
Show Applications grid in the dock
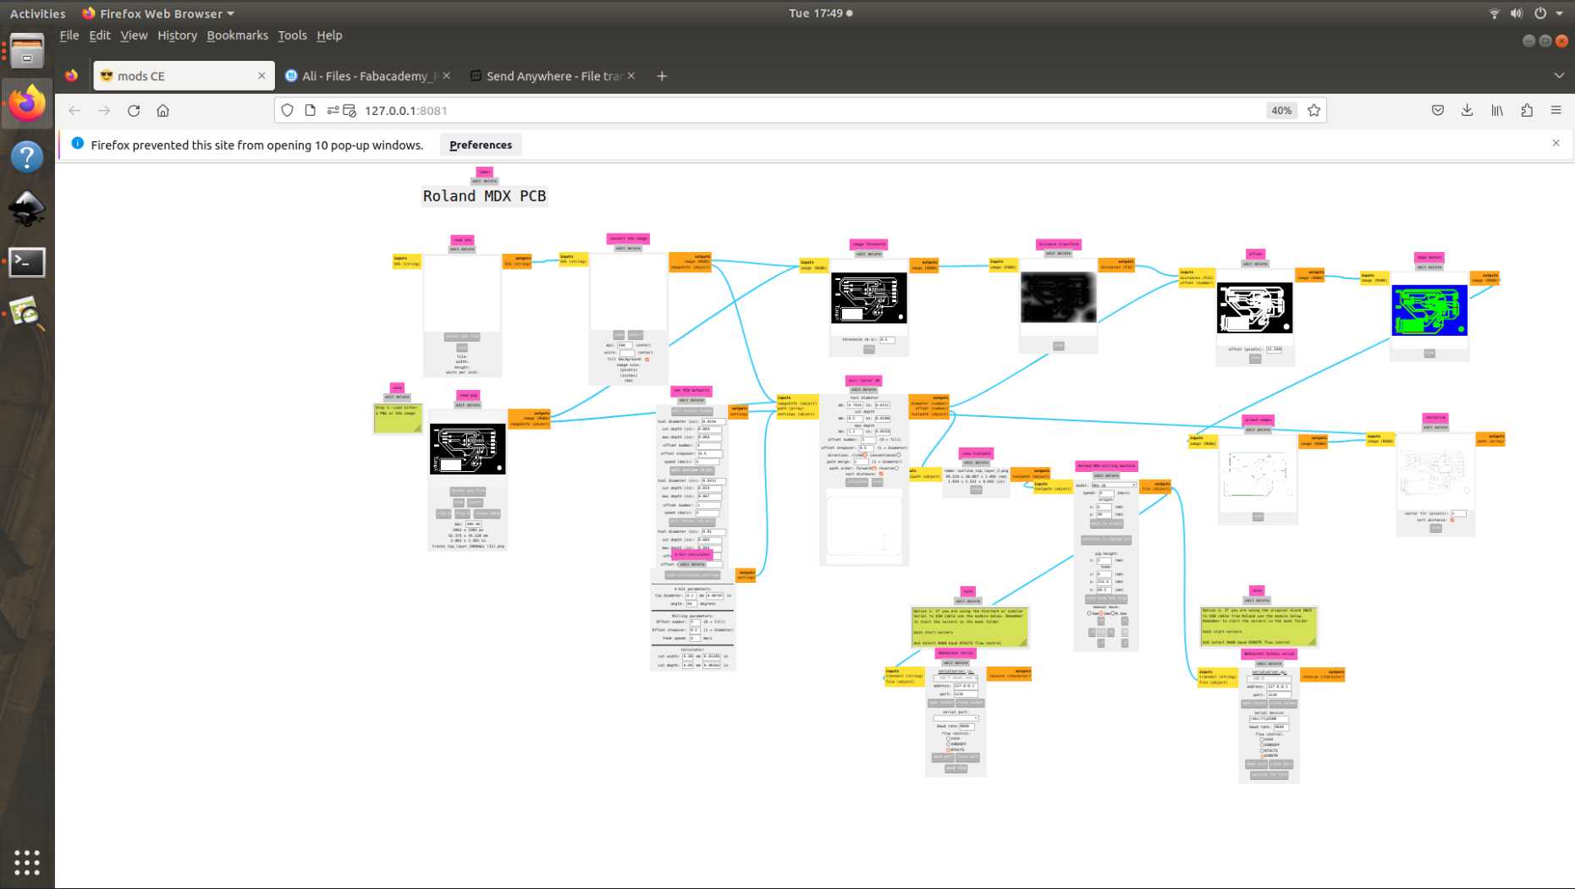click(x=27, y=862)
